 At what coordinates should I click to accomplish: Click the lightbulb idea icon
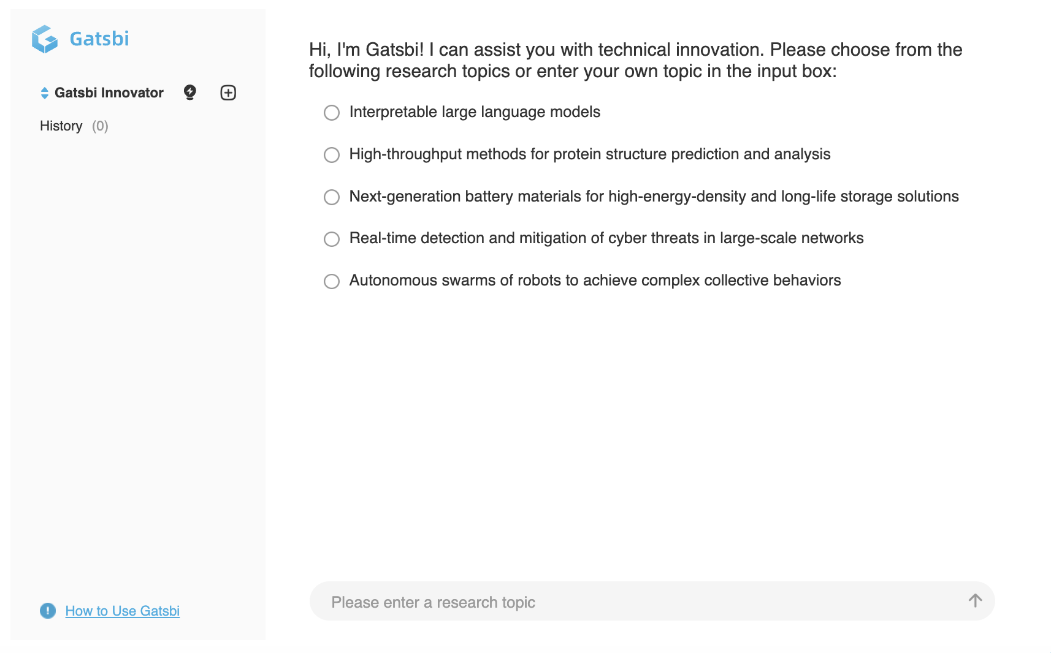coord(190,92)
